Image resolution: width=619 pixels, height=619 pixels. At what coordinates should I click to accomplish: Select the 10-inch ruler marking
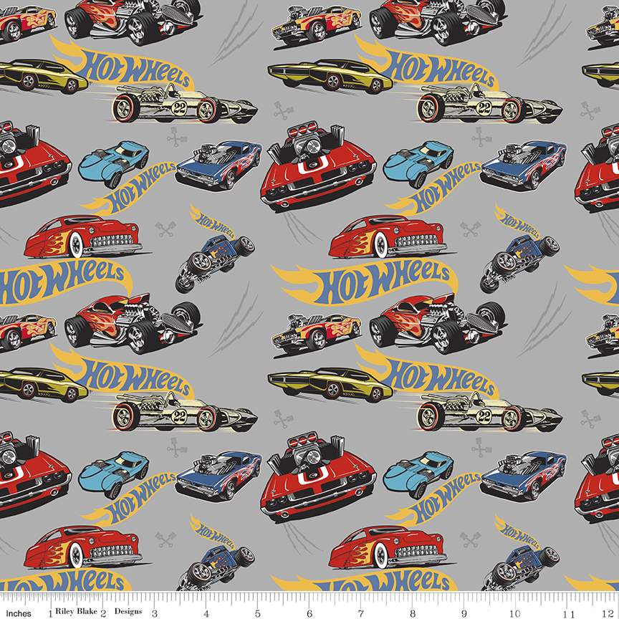tap(516, 613)
